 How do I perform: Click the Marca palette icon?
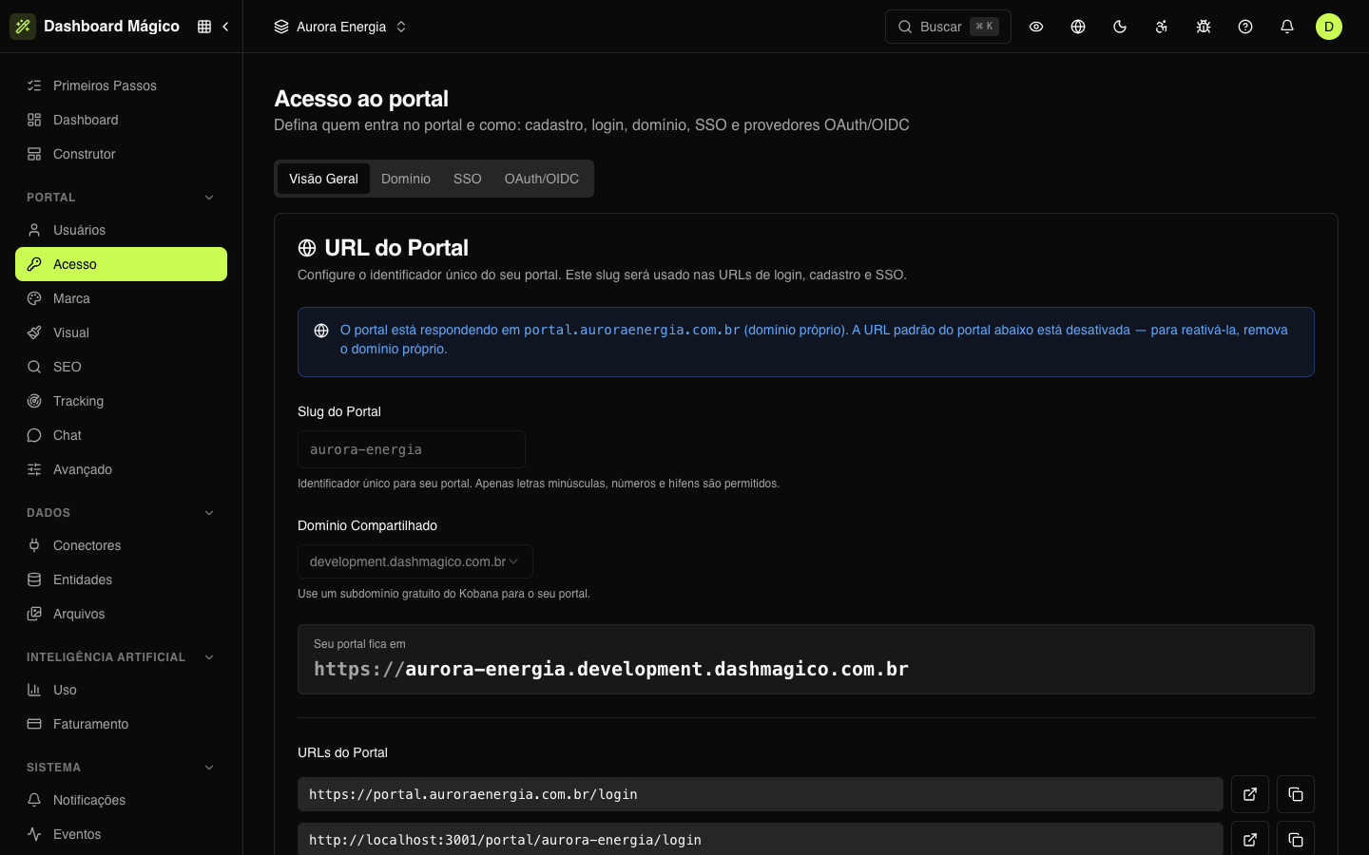[34, 298]
